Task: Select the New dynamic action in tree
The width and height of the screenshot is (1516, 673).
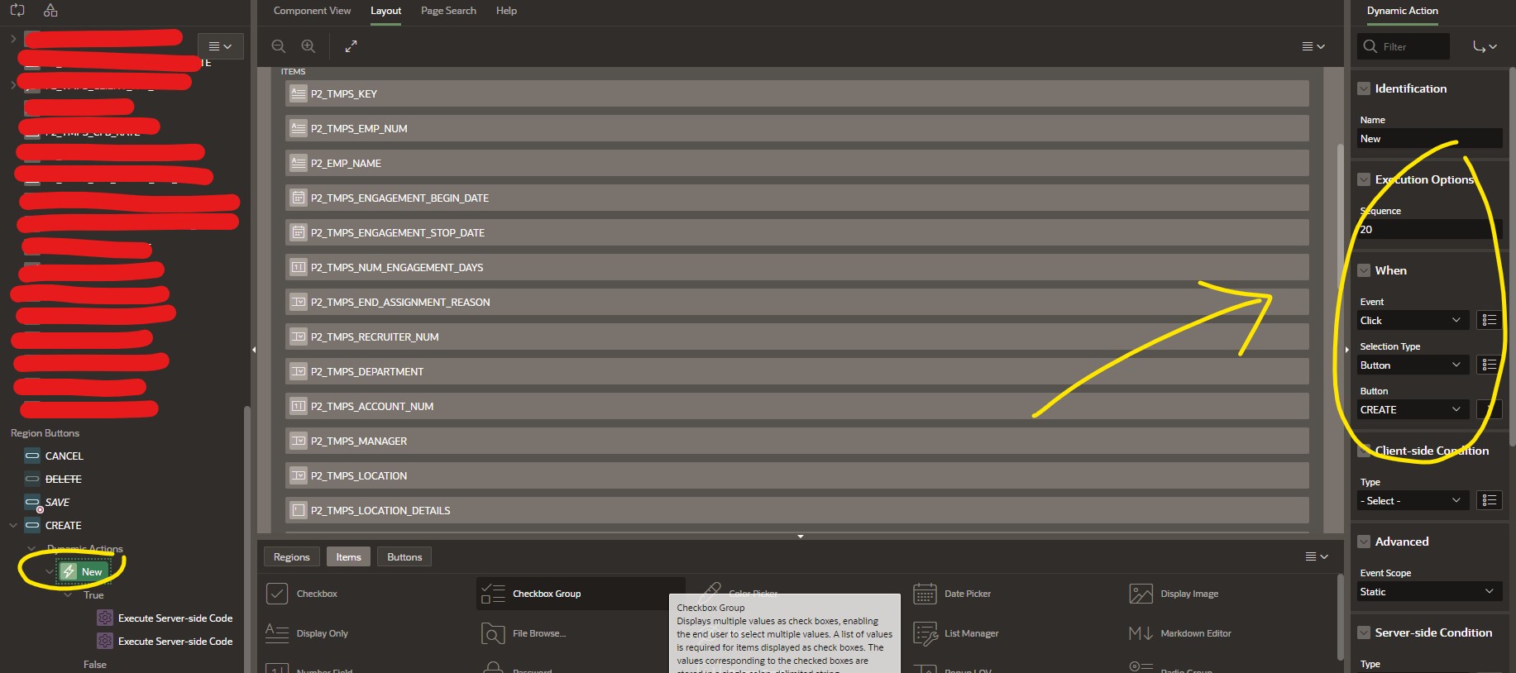Action: [x=83, y=571]
